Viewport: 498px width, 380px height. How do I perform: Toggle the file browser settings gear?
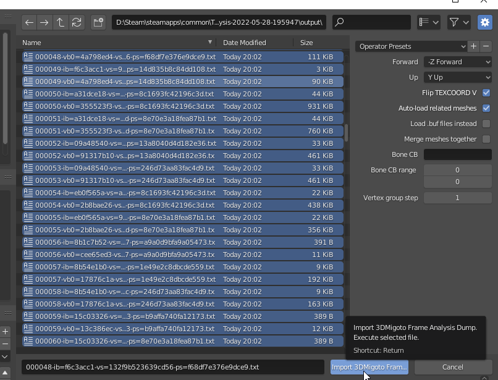click(484, 22)
